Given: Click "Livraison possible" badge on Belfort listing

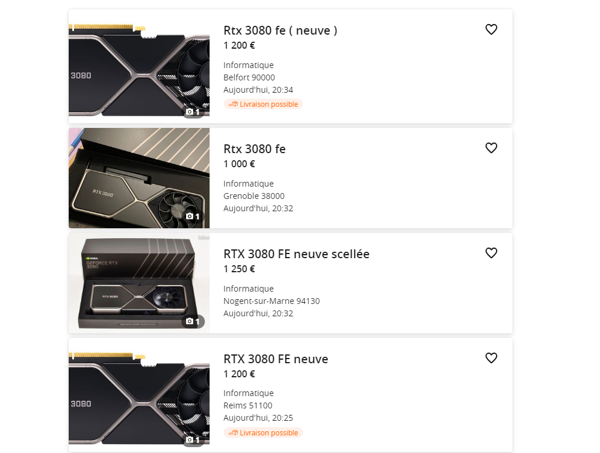Looking at the screenshot, I should click(263, 104).
